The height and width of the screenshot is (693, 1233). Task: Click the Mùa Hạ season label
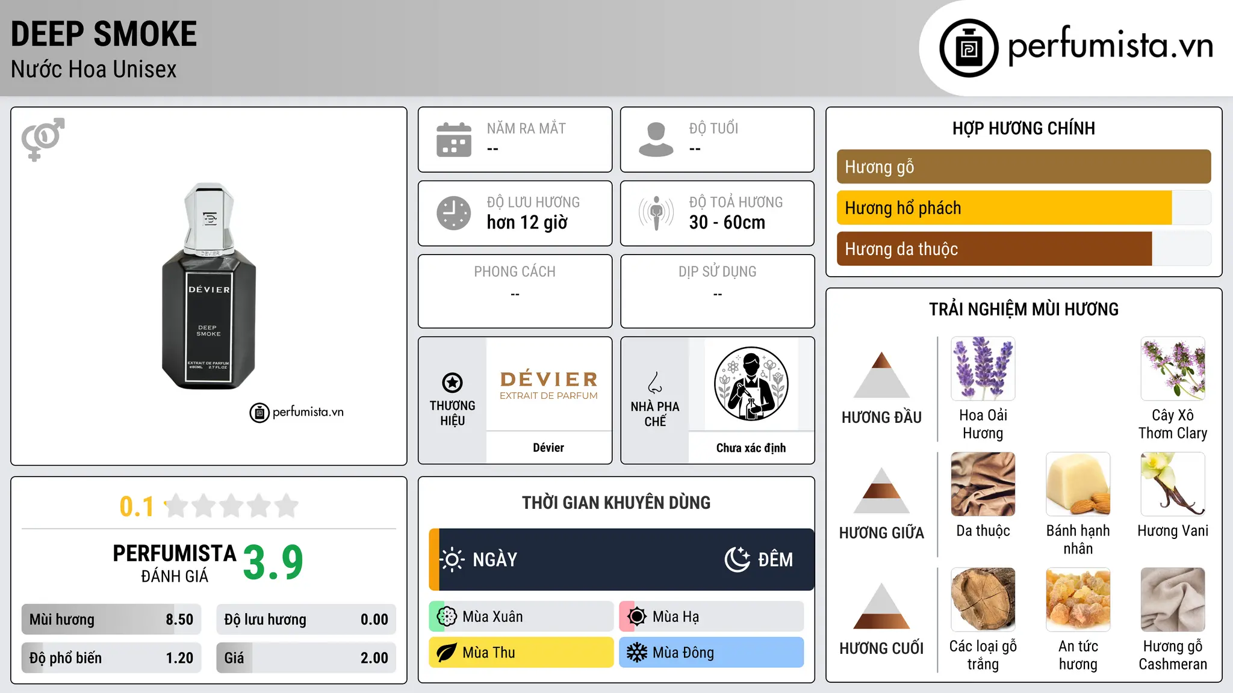click(676, 617)
